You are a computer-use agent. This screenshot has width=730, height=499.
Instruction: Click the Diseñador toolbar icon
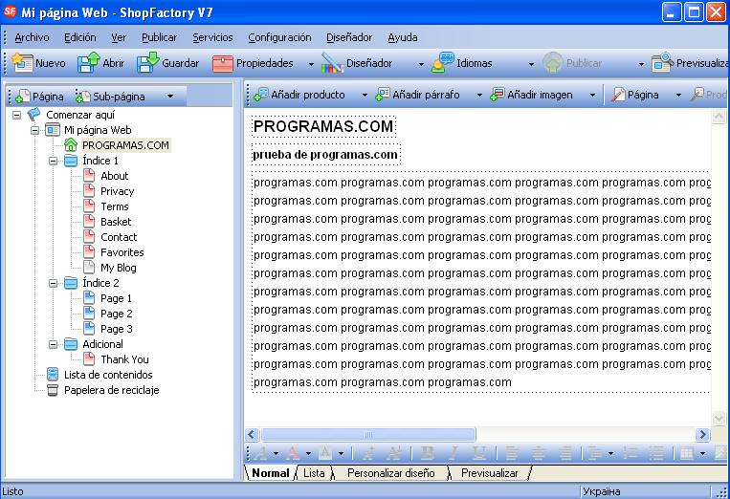click(x=331, y=63)
